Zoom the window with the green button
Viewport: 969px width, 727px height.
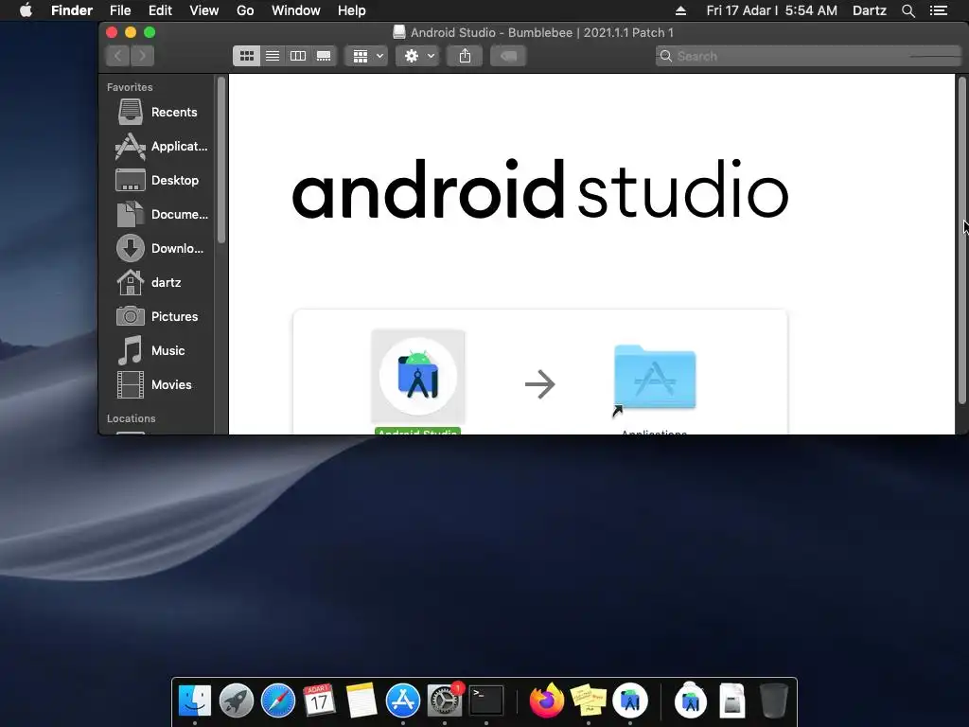[x=150, y=32]
